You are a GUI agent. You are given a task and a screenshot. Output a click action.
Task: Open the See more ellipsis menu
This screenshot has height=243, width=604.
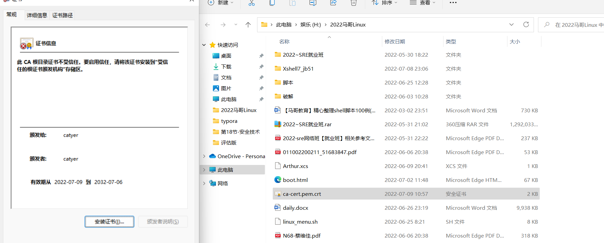[x=453, y=3]
